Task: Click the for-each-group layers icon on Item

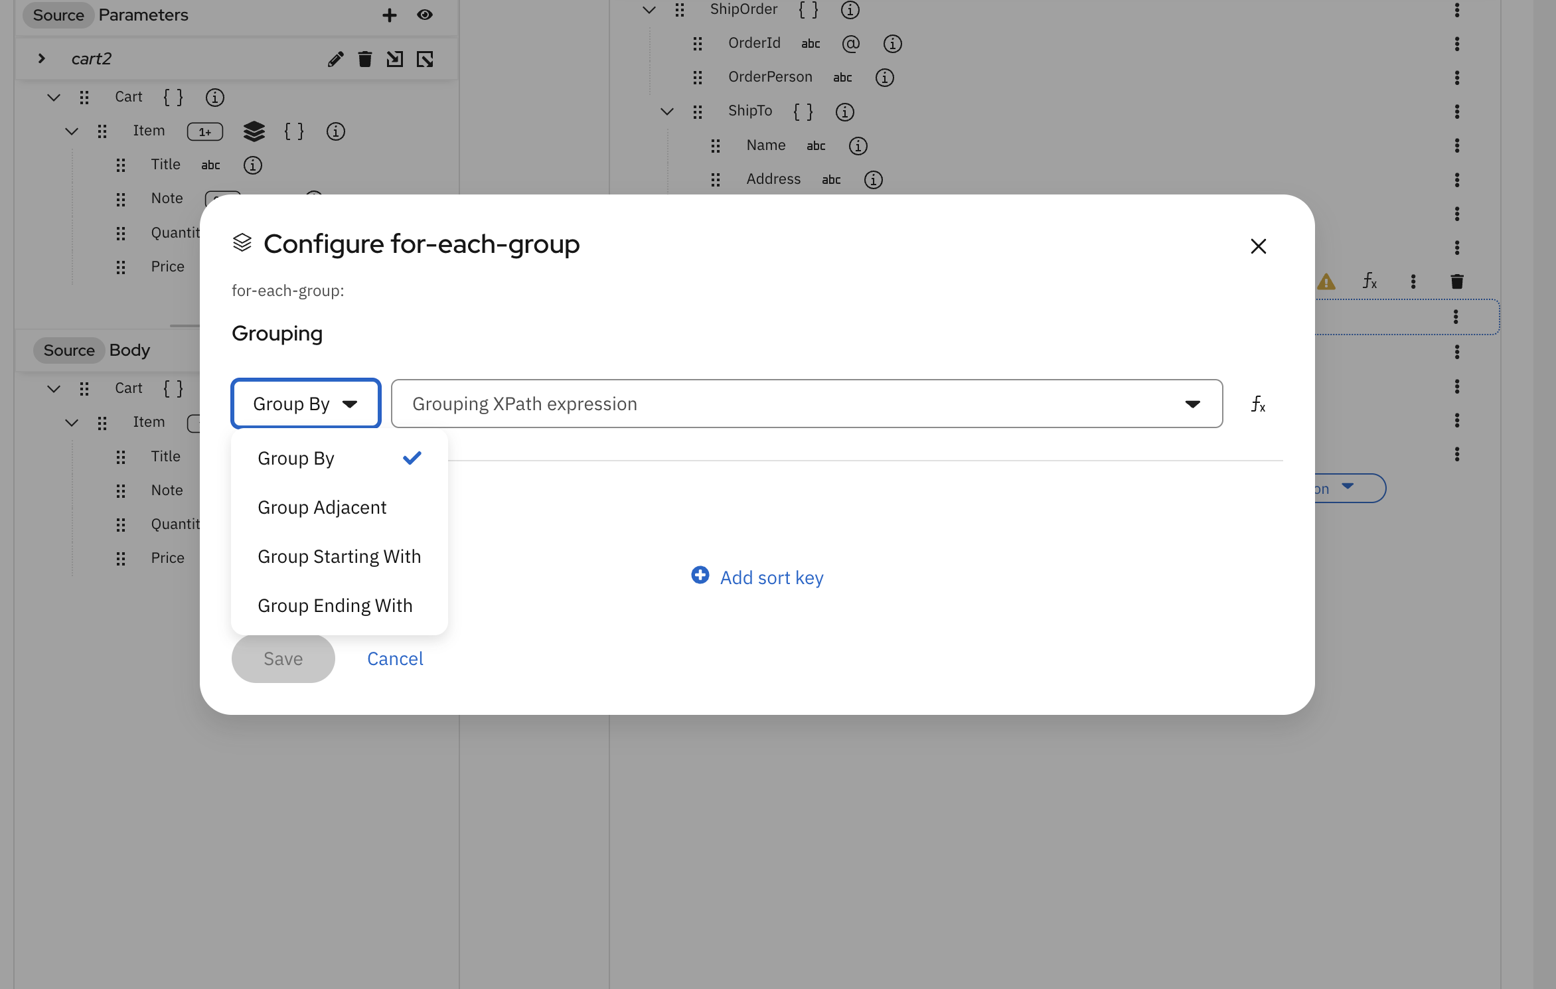Action: click(x=254, y=131)
